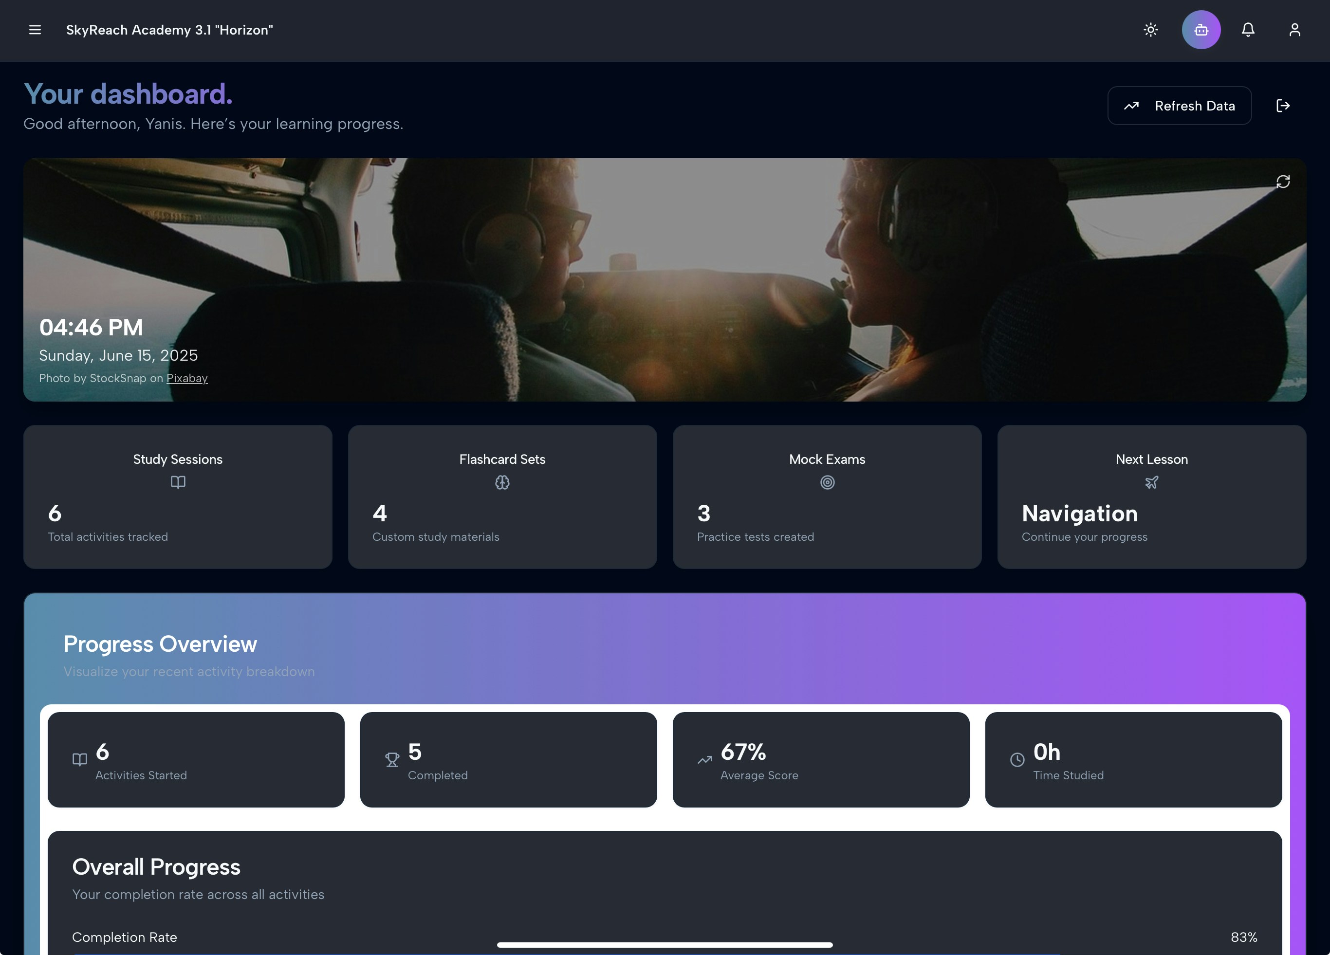The width and height of the screenshot is (1330, 955).
Task: Open the Pixabay photo credit link
Action: coord(187,378)
